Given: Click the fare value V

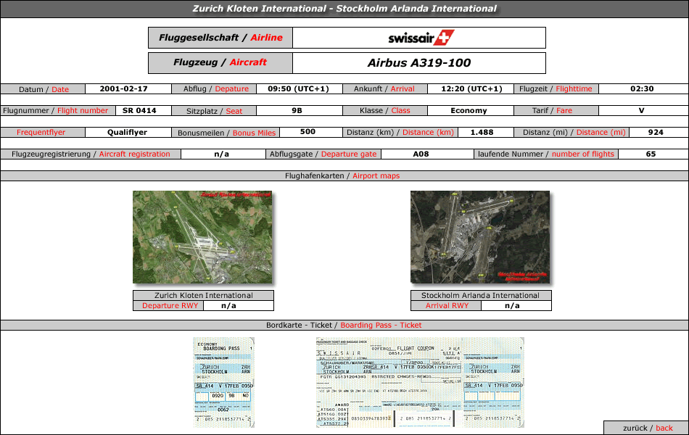Looking at the screenshot, I should pos(642,110).
